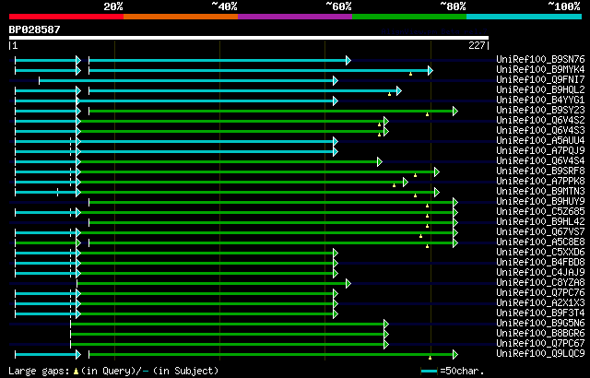Click the yellow gap marker on A7PPK8 row

[x=394, y=185]
